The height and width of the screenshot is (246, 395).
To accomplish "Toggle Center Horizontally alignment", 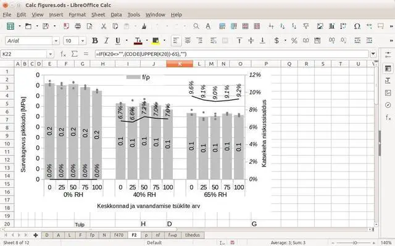I will point(188,41).
